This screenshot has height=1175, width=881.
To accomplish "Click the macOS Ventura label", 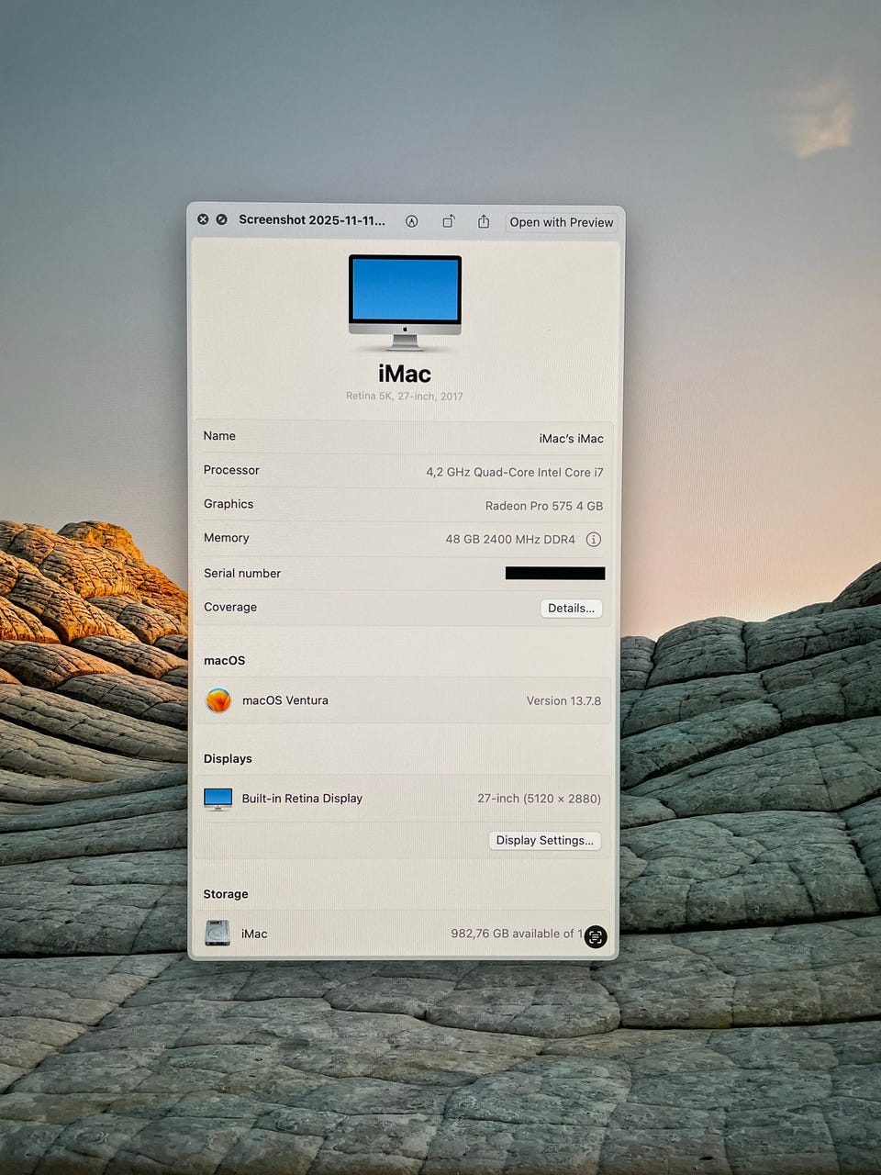I will pos(285,700).
